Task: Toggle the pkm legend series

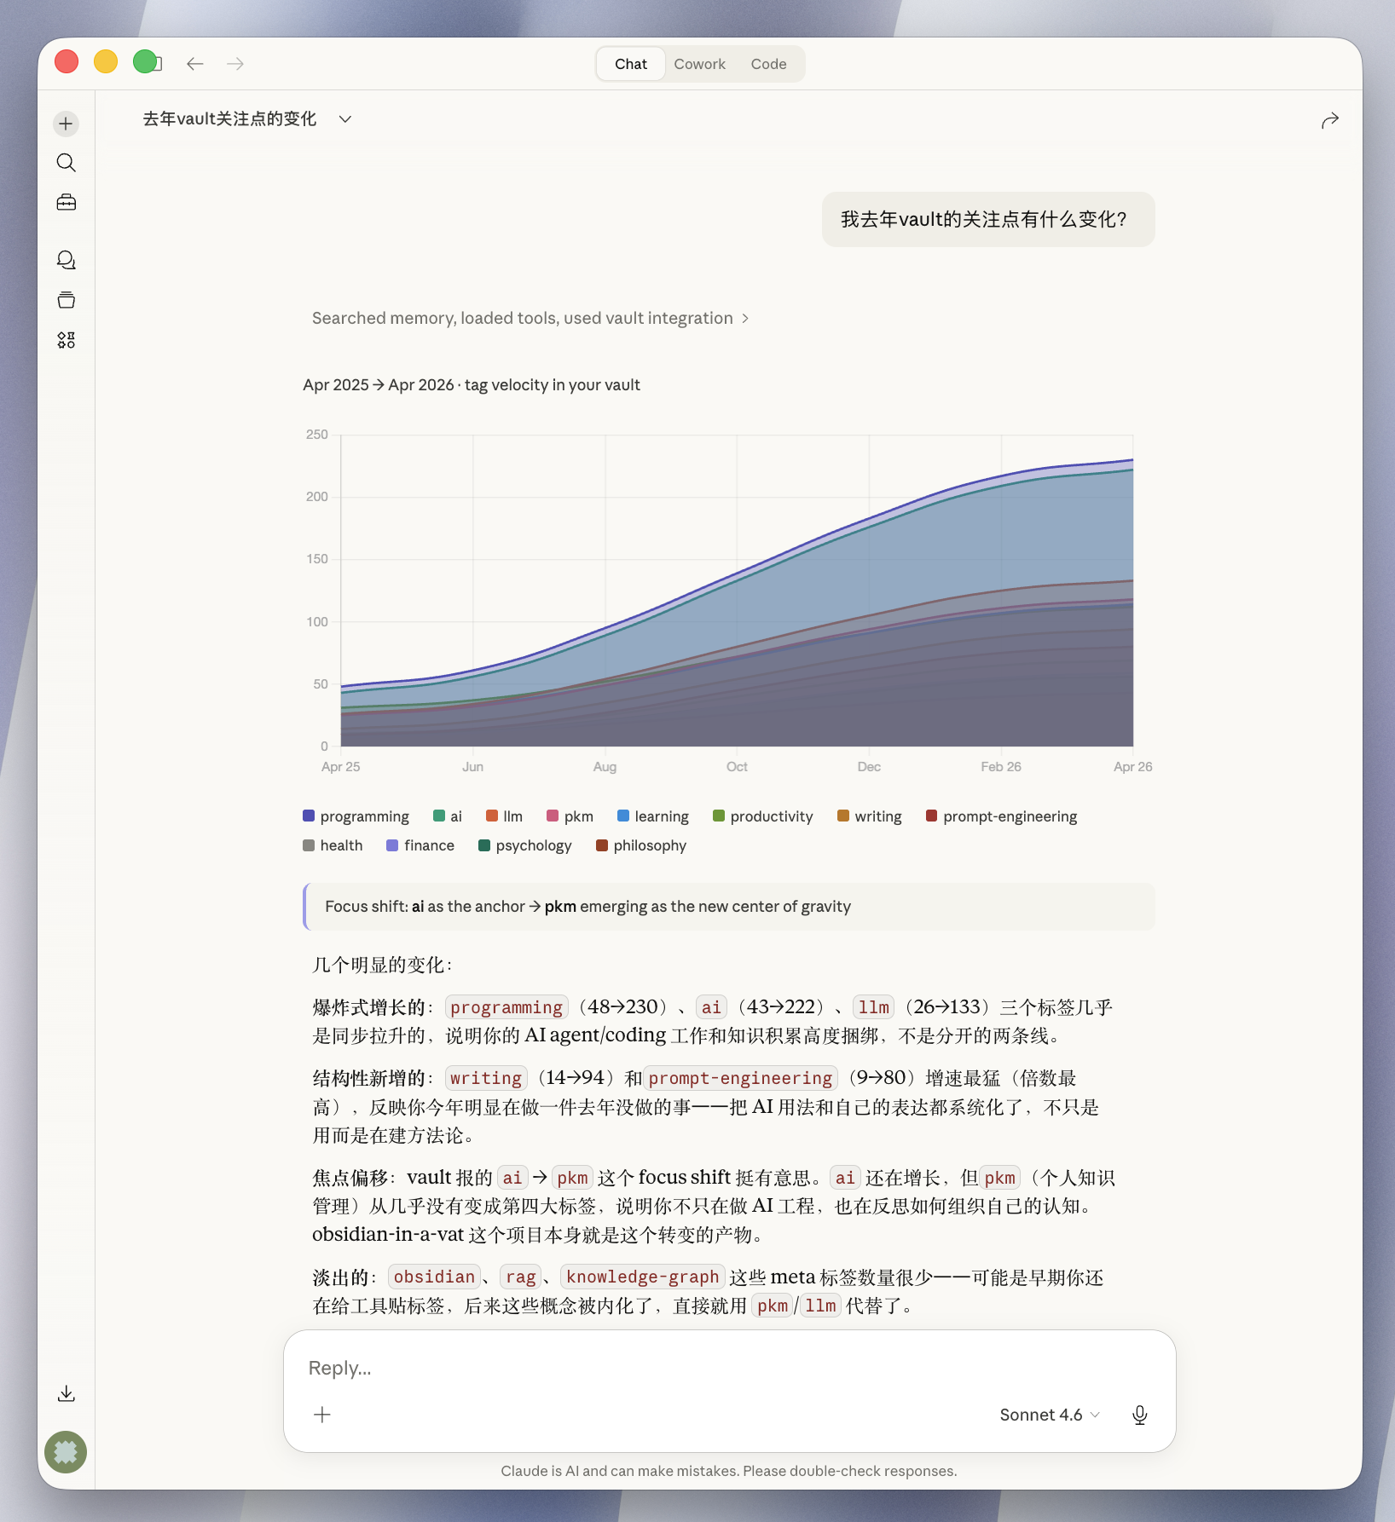Action: [x=570, y=816]
